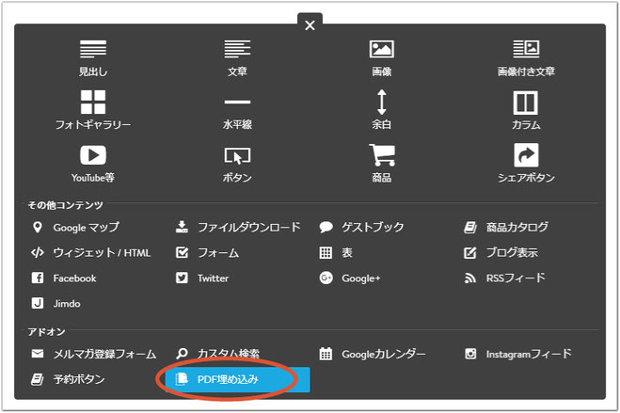Insert a 水平線 horizontal line
The height and width of the screenshot is (413, 620).
(237, 114)
